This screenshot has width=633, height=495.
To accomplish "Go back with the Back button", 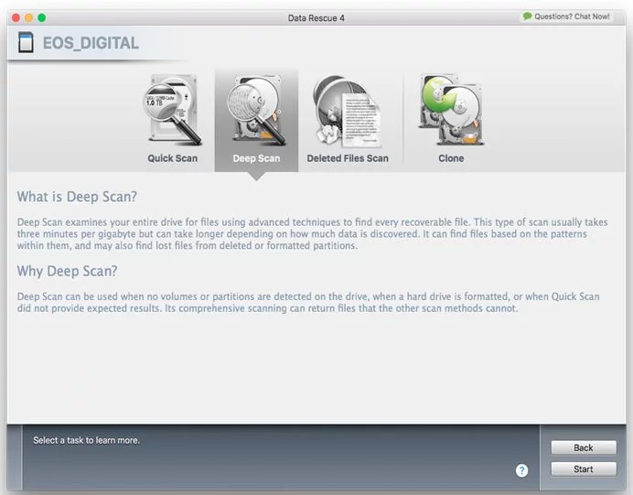I will (584, 447).
